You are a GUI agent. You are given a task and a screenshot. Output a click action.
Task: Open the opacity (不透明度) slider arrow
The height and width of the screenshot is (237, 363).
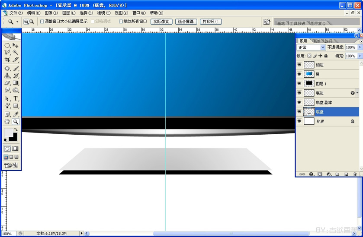pos(360,47)
